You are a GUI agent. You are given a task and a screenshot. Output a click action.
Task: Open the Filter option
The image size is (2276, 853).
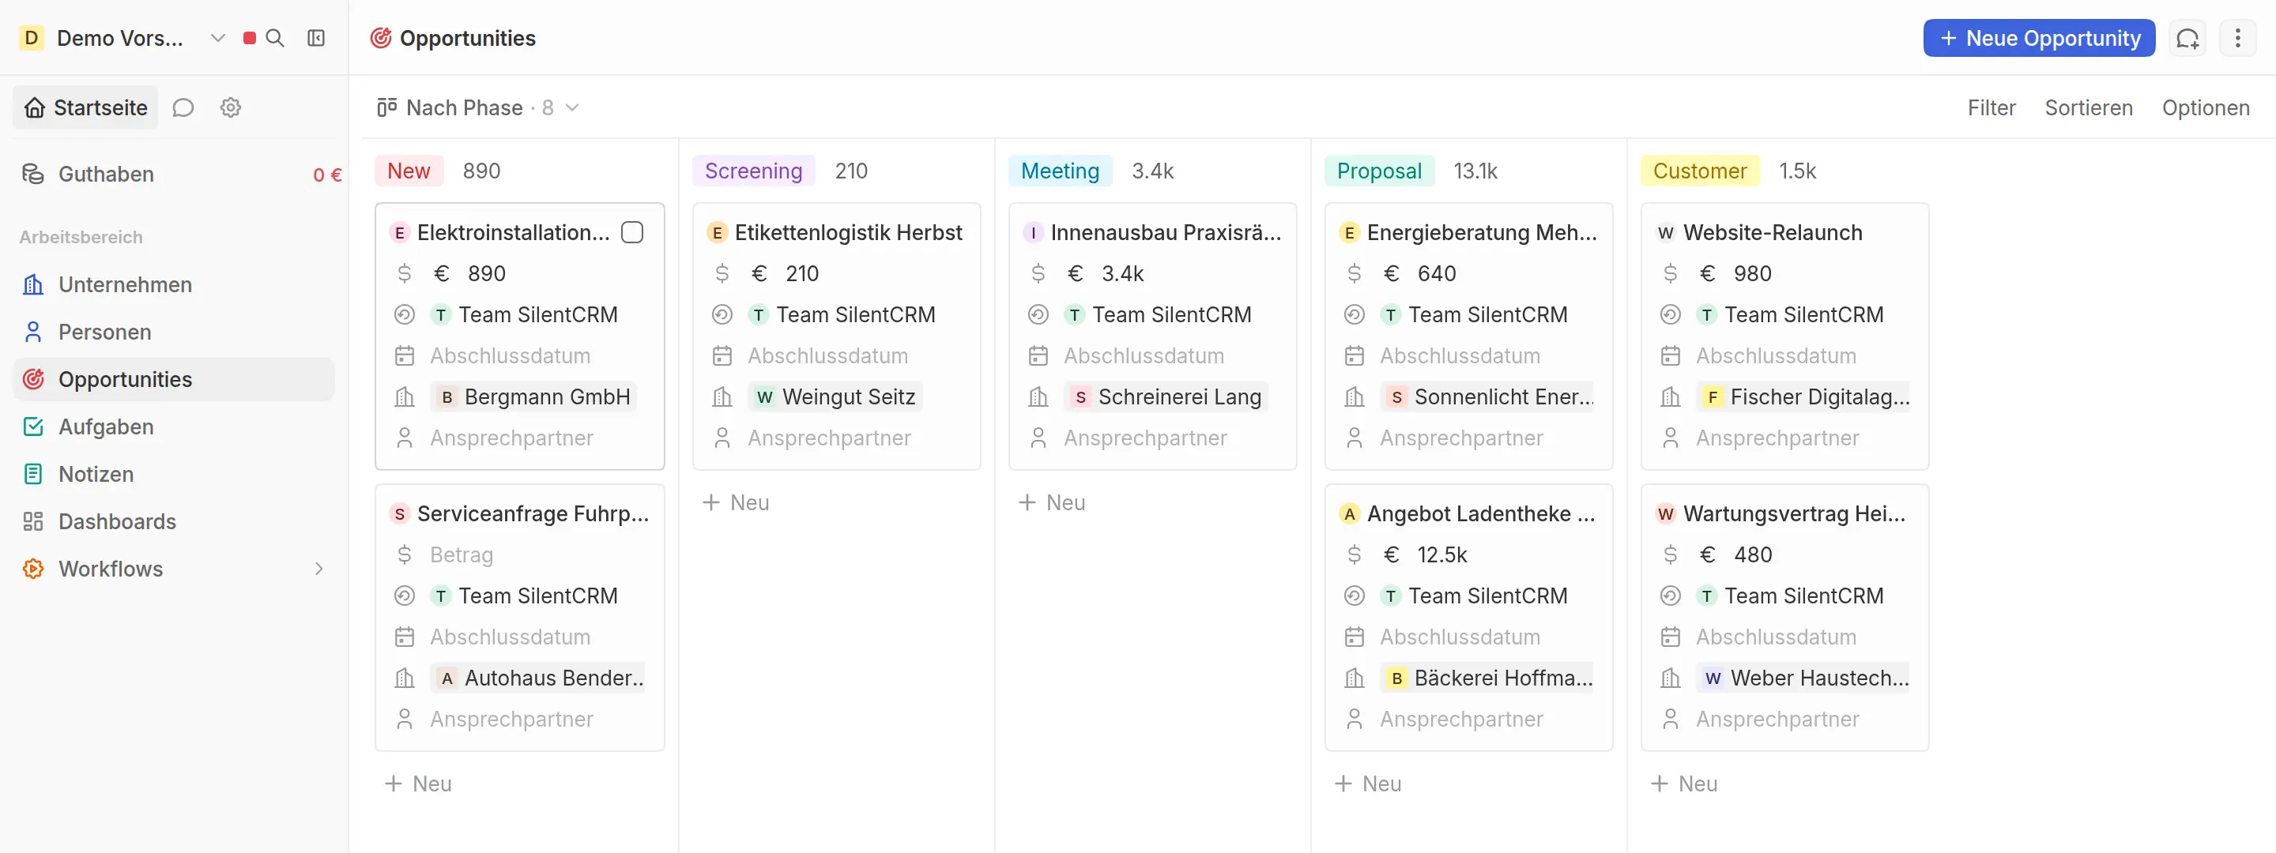point(1991,107)
